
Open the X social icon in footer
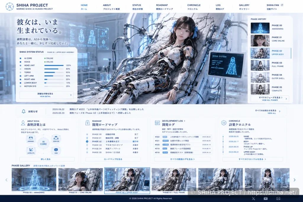pyautogui.click(x=254, y=198)
